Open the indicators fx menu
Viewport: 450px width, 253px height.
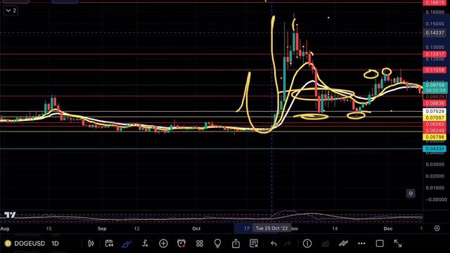click(145, 244)
